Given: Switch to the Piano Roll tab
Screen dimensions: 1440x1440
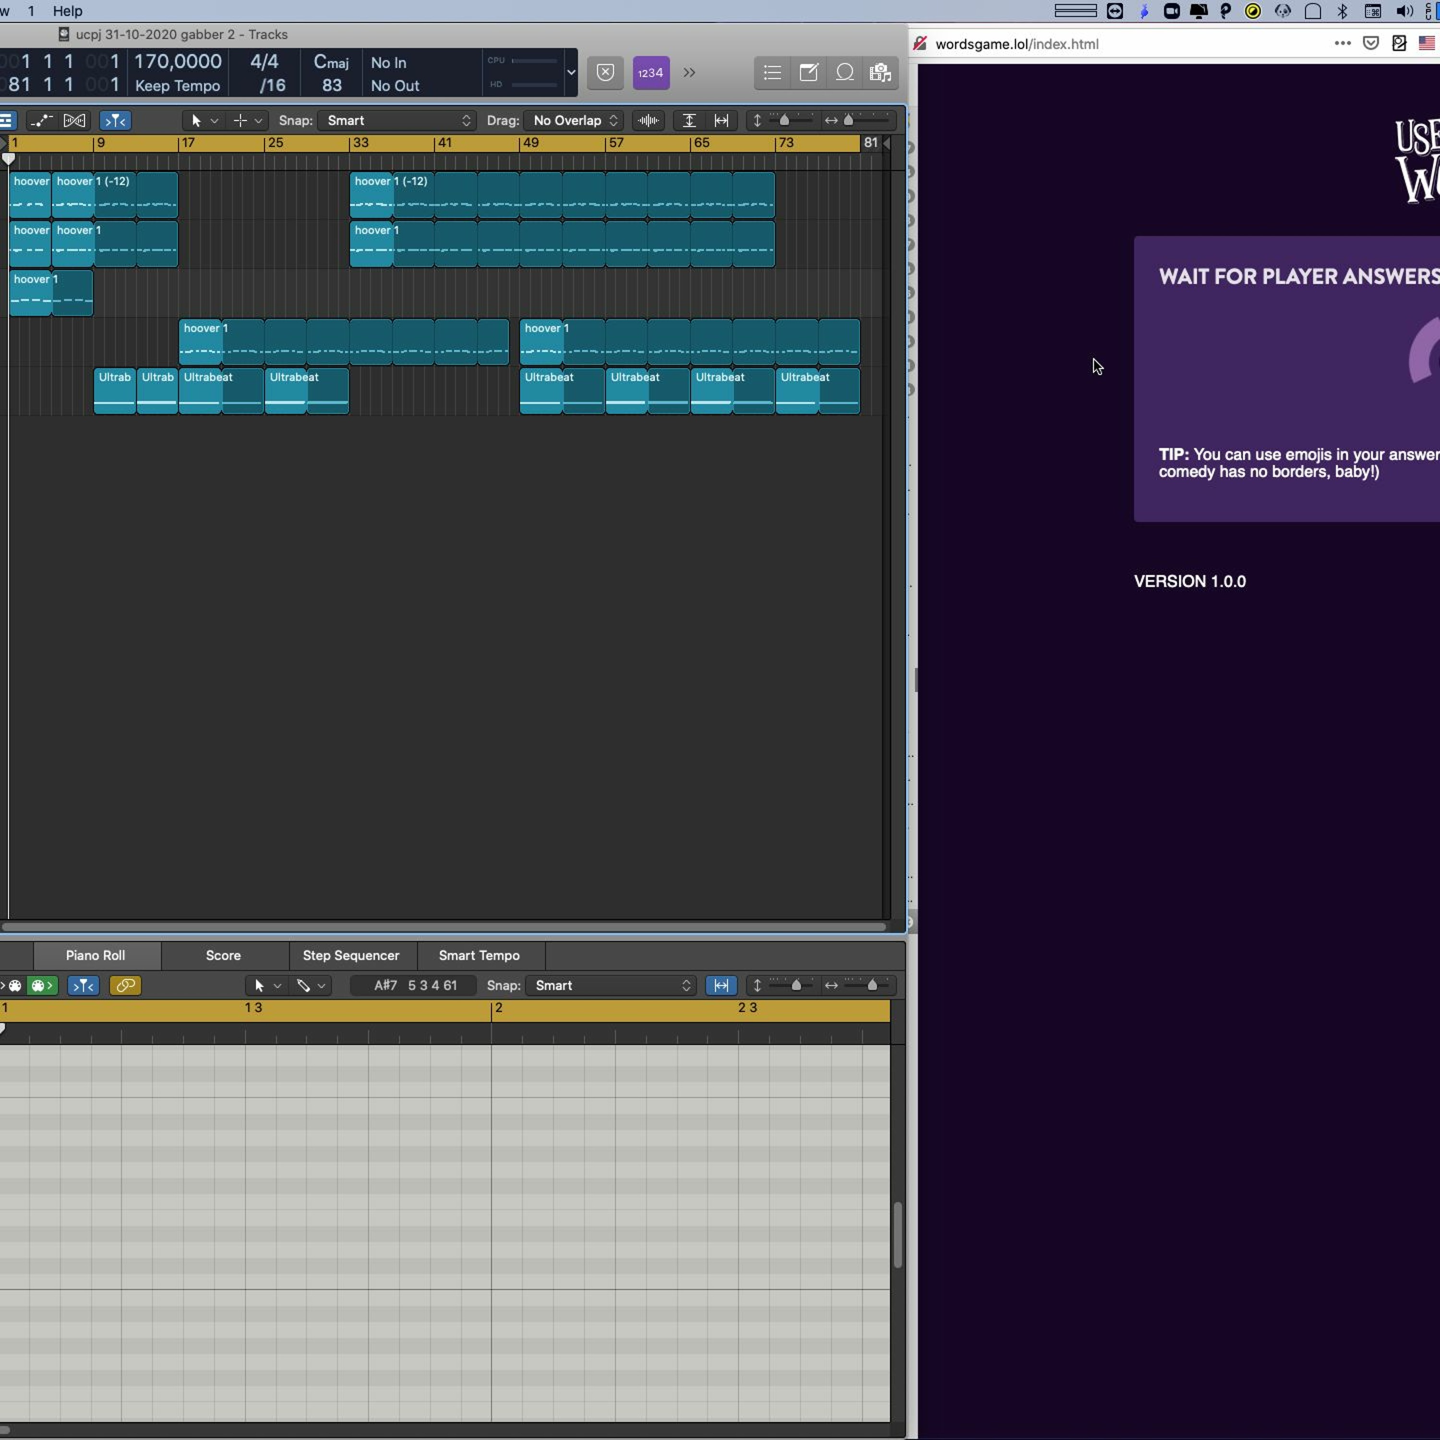Looking at the screenshot, I should (x=96, y=956).
